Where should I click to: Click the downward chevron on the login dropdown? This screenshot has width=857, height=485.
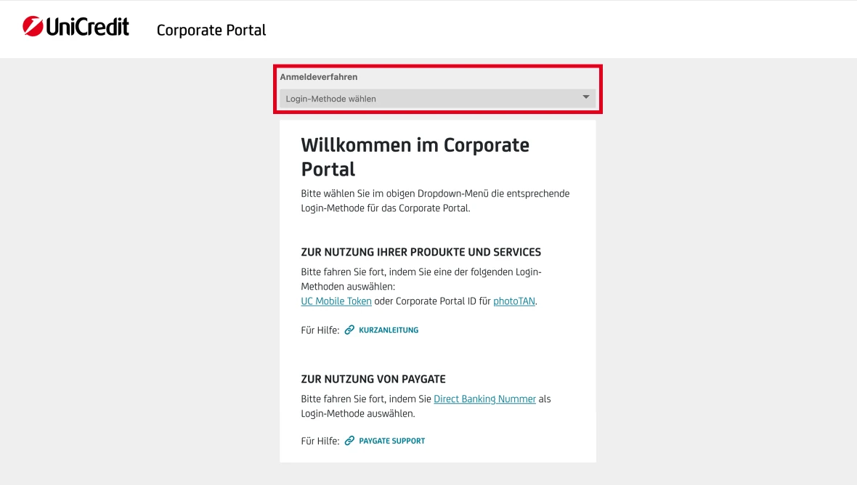(x=585, y=97)
